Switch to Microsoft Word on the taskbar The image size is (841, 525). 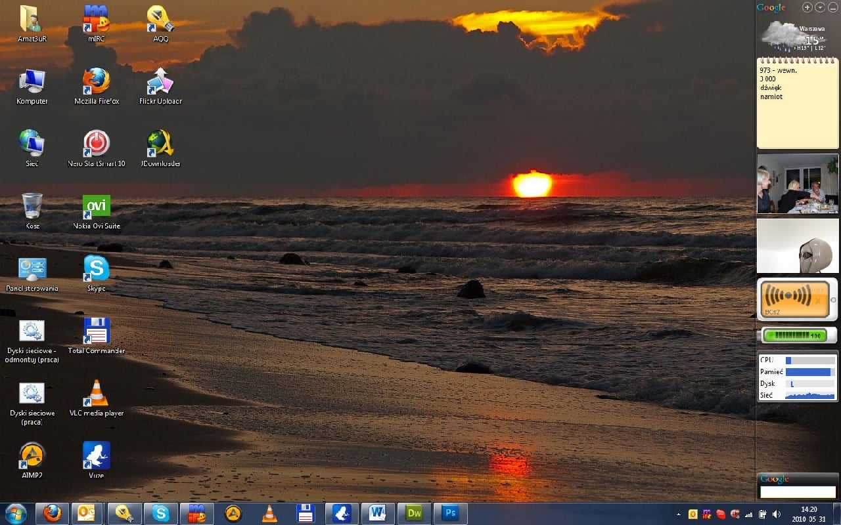coord(377,513)
